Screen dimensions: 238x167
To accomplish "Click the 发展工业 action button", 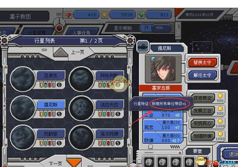I will click(x=203, y=111).
